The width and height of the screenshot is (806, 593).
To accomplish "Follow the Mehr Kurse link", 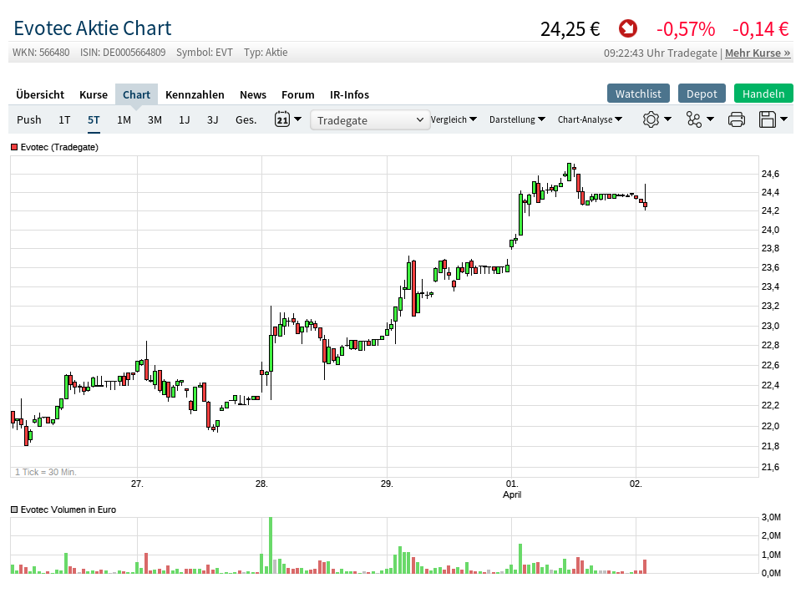I will pos(758,53).
